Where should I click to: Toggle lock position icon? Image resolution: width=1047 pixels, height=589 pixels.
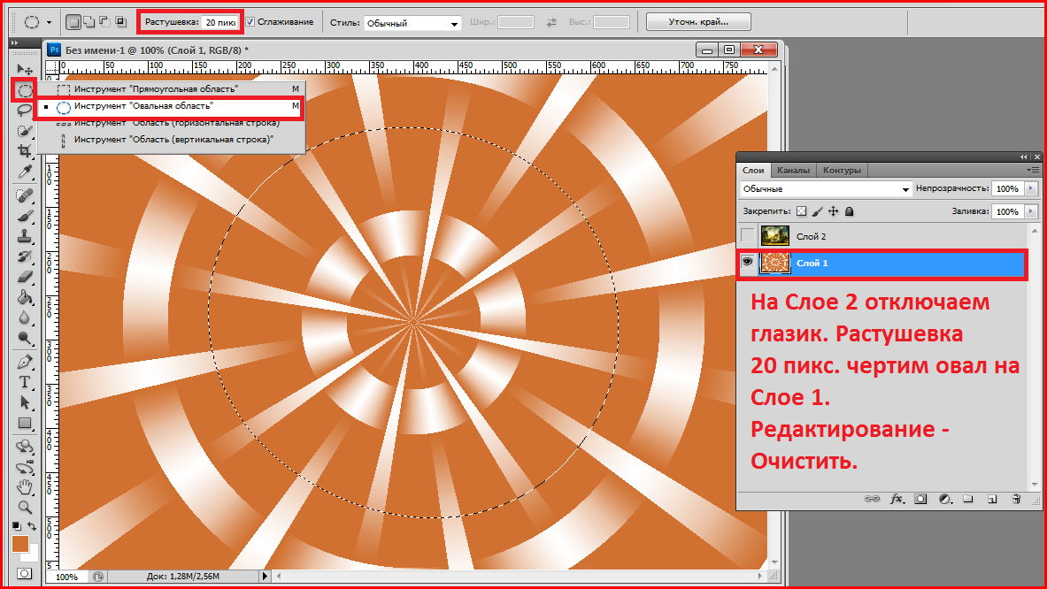pos(834,211)
